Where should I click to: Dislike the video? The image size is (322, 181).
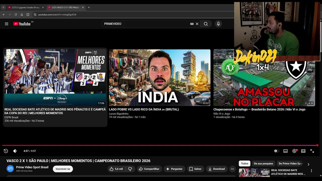point(130,169)
